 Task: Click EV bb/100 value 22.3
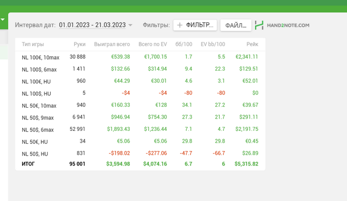click(x=220, y=69)
